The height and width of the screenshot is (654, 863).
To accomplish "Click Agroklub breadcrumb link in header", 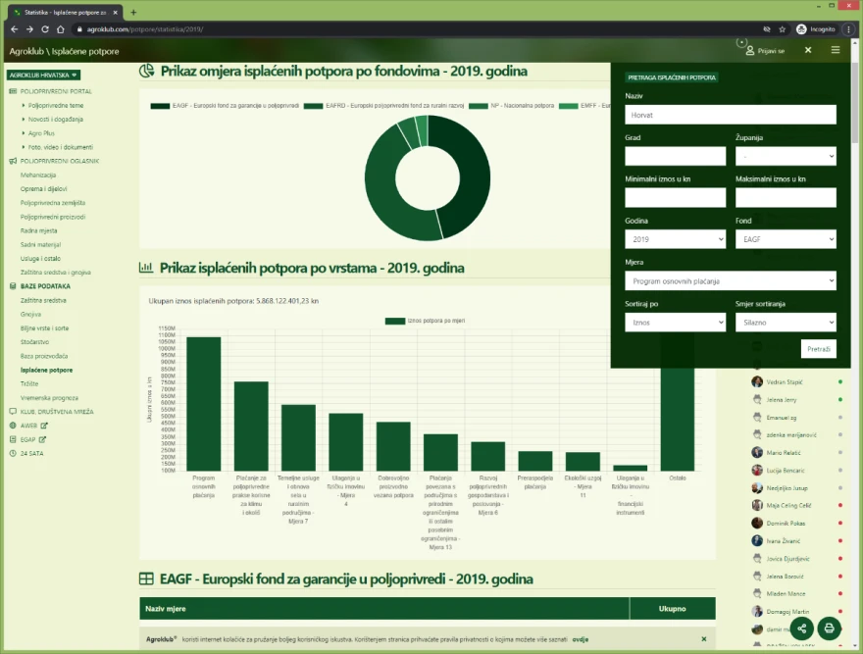I will [26, 51].
